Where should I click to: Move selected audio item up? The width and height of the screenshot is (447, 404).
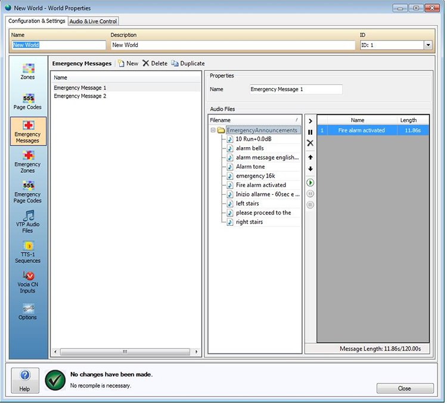click(x=310, y=157)
